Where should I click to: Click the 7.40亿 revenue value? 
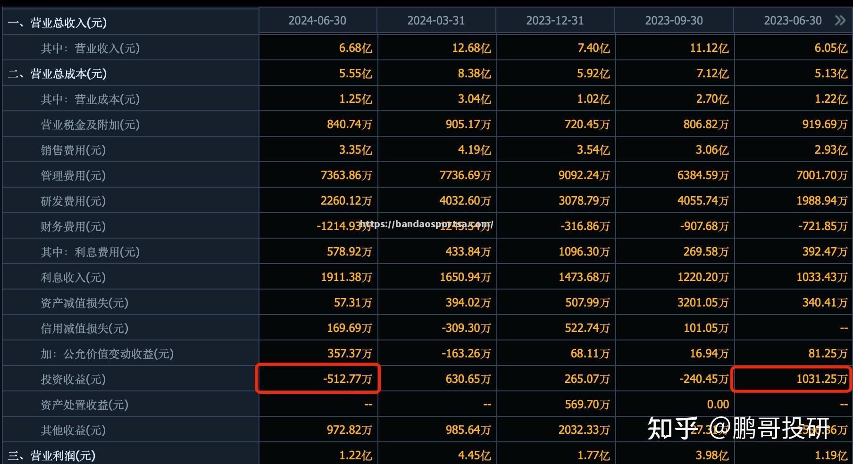click(x=593, y=48)
